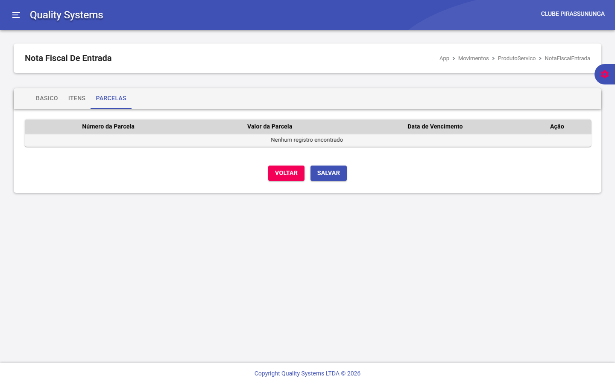615x384 pixels.
Task: Switch to the ITENS tab
Action: (x=77, y=98)
